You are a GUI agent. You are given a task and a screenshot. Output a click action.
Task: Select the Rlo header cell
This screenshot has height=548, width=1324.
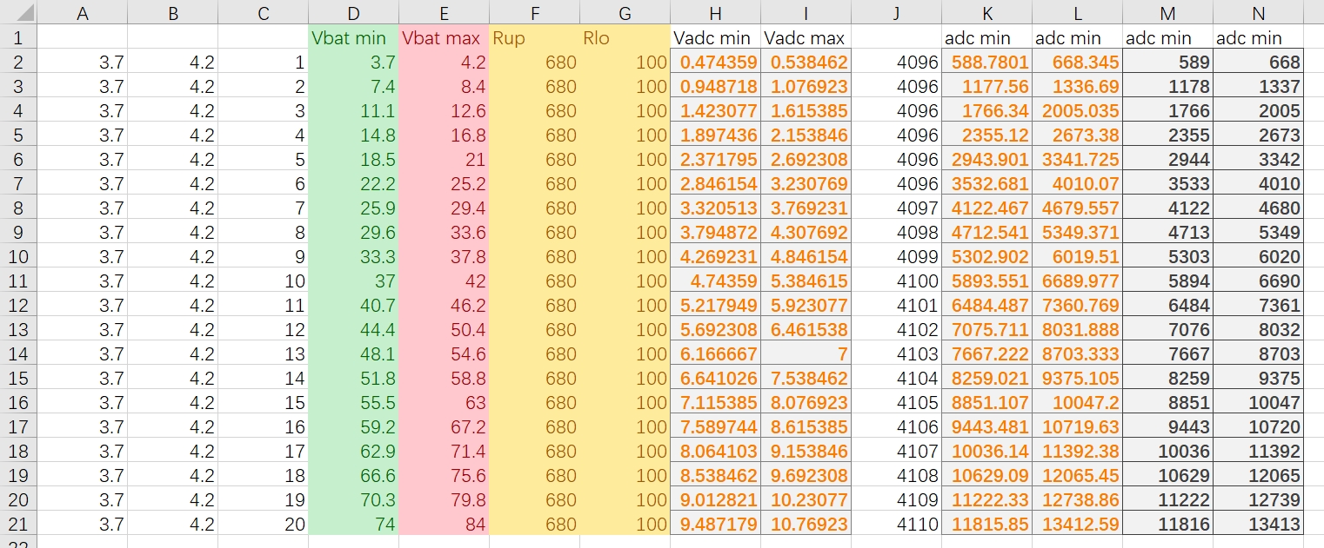(625, 38)
